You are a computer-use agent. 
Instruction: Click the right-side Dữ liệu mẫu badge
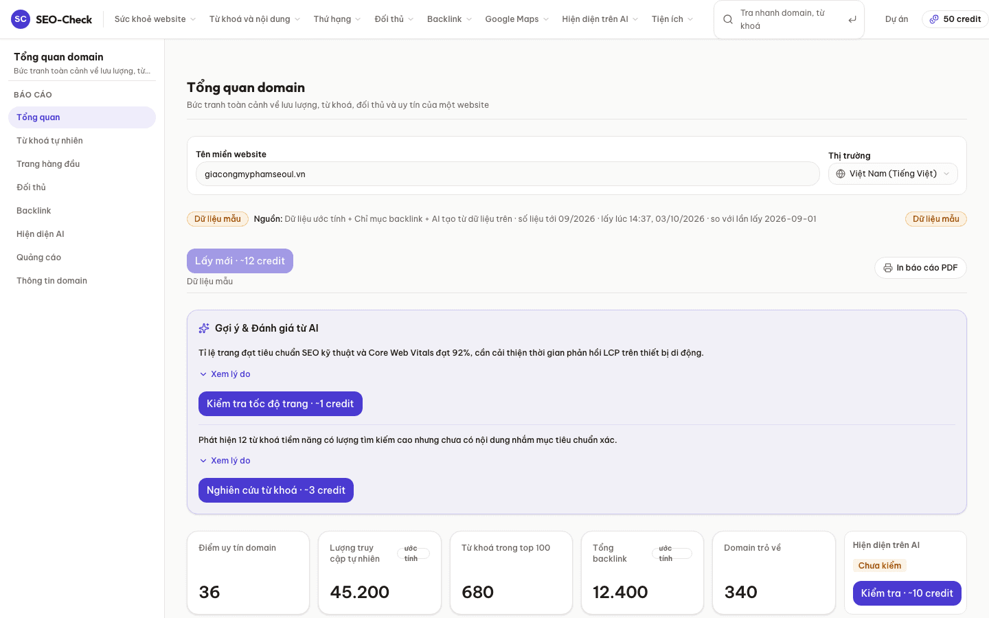(936, 219)
